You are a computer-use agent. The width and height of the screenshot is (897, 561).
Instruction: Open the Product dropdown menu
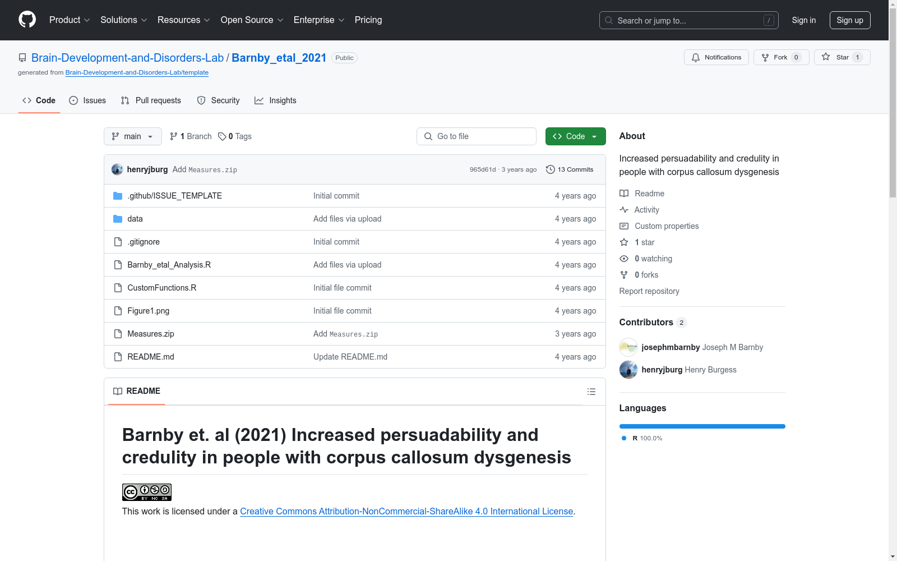70,20
